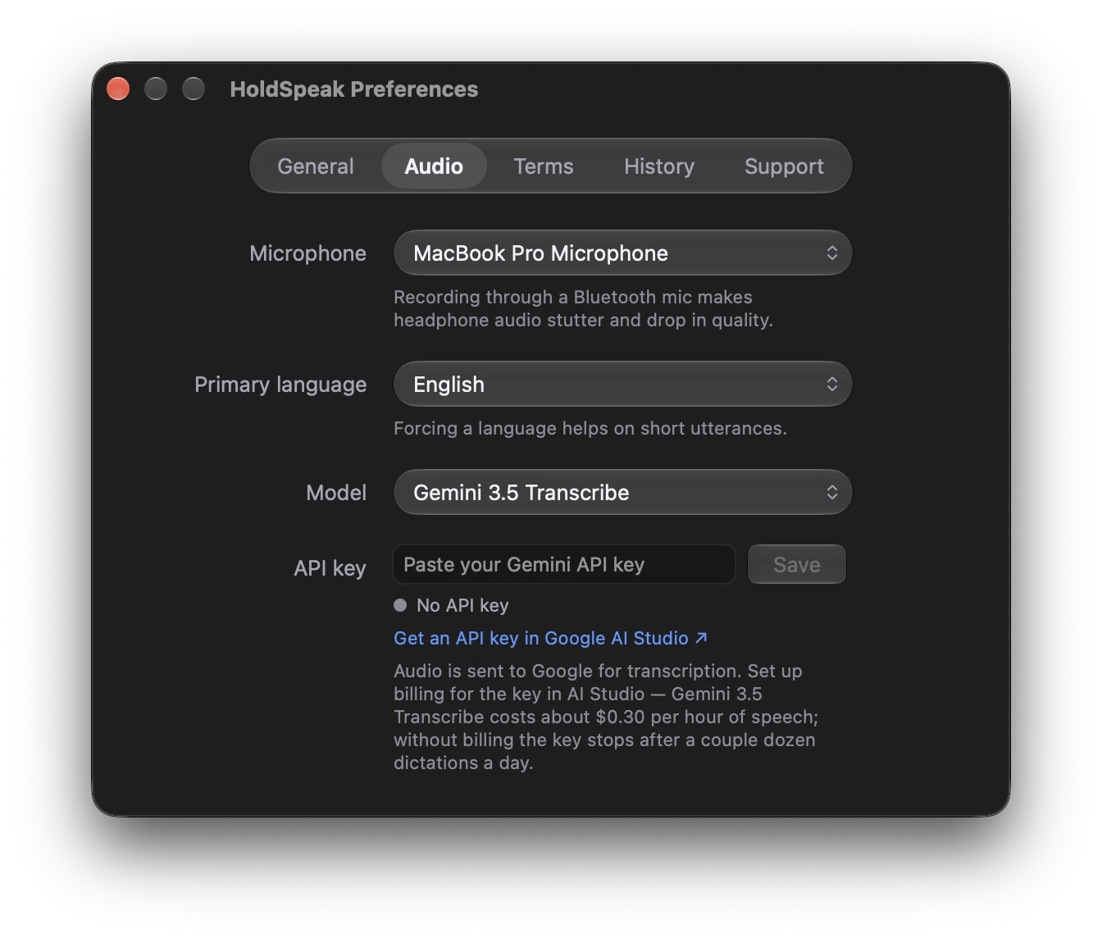This screenshot has width=1102, height=938.
Task: Click 'Forcing a language helps' hint text
Action: [590, 429]
